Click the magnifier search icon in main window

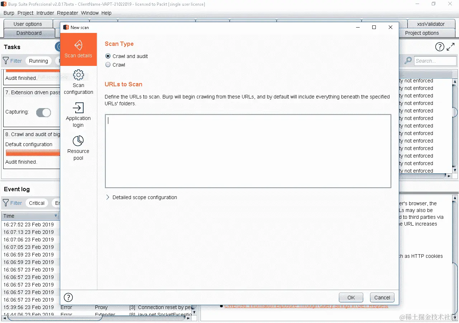pyautogui.click(x=408, y=61)
